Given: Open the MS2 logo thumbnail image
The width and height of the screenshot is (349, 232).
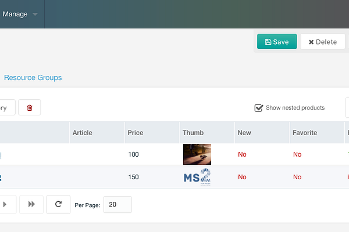Looking at the screenshot, I should pos(197,177).
